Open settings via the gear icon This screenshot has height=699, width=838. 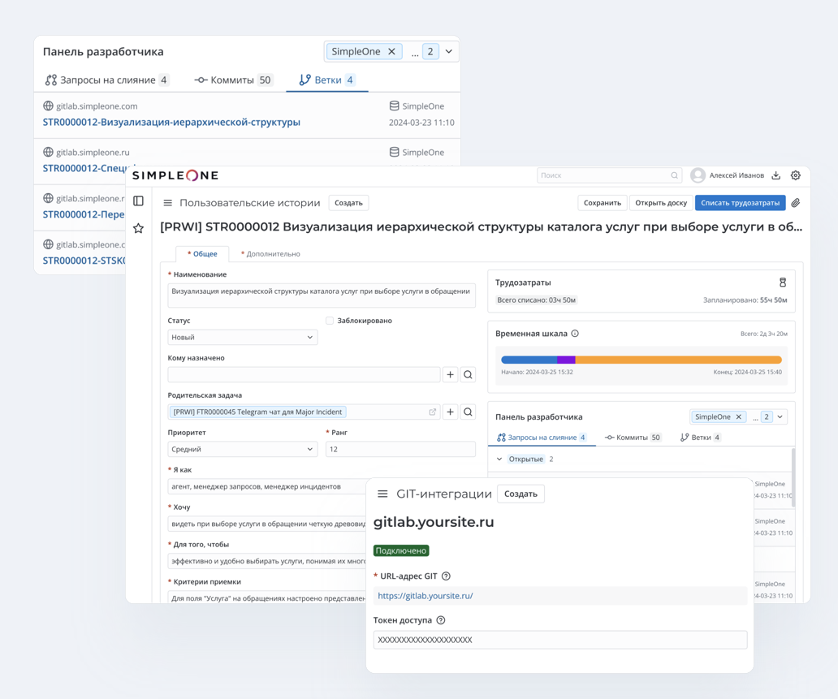795,175
